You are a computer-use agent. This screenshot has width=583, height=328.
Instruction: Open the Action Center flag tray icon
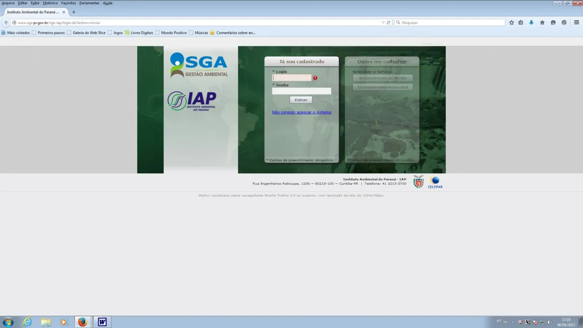pos(535,322)
